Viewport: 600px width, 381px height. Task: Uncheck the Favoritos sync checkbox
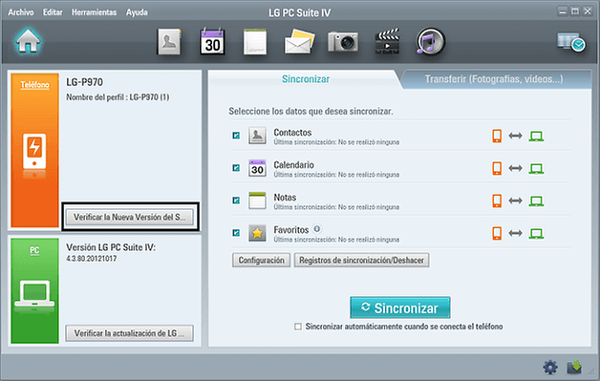point(236,233)
